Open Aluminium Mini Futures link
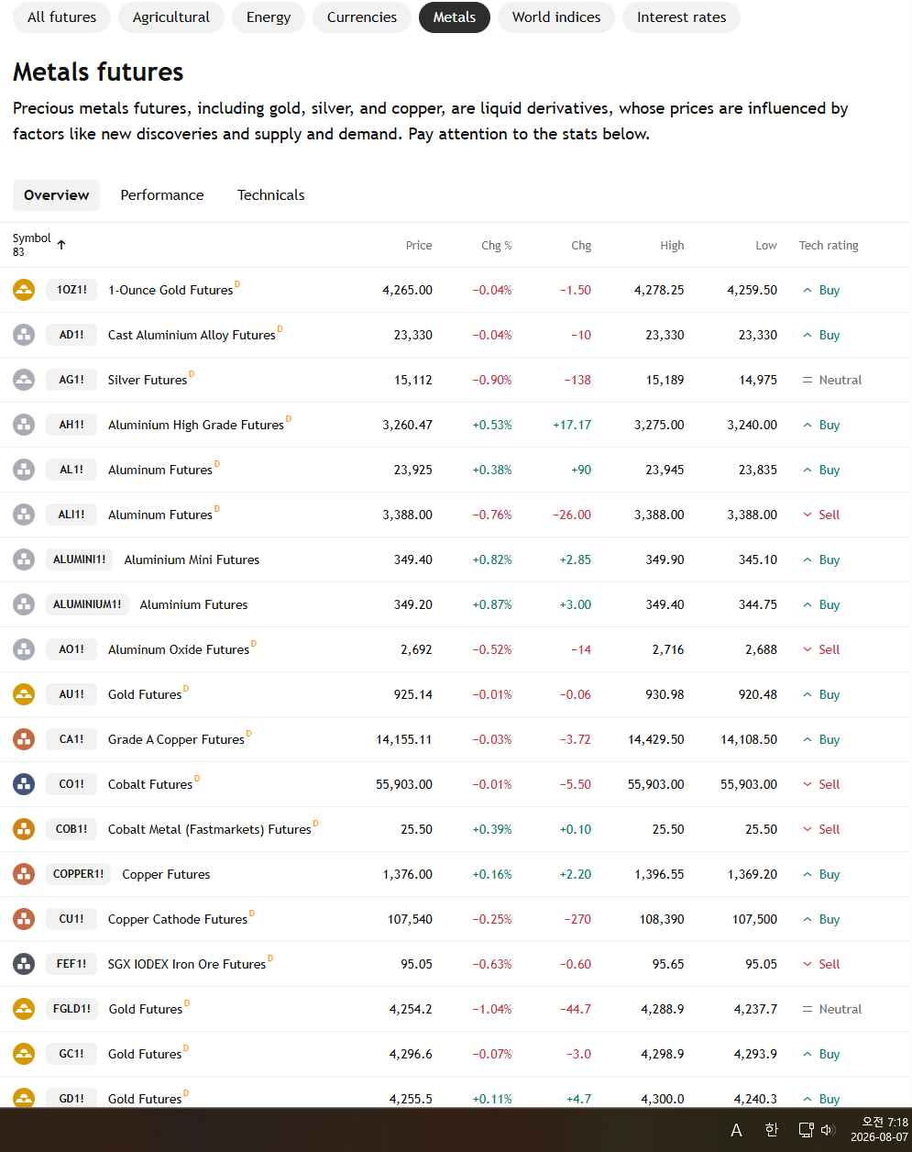The height and width of the screenshot is (1152, 912). click(x=192, y=559)
